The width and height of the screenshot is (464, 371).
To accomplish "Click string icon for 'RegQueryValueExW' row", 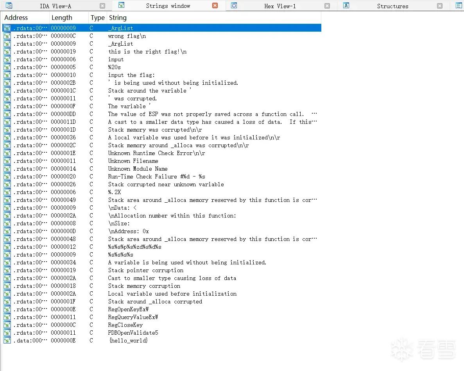I will pyautogui.click(x=7, y=317).
